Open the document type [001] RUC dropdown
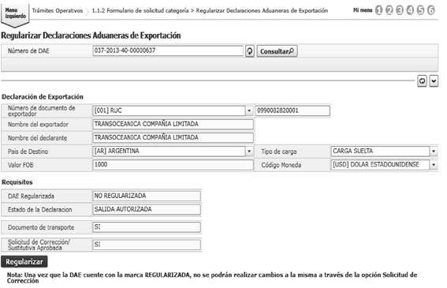Viewport: 447px width, 288px height. click(x=249, y=110)
